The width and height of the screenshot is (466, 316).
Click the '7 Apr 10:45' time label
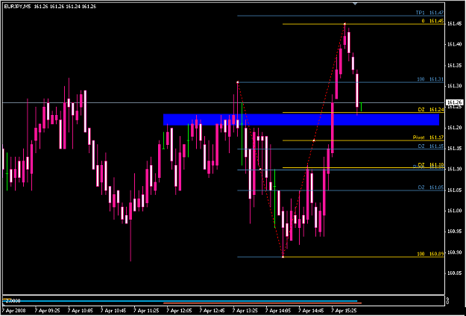(x=113, y=310)
